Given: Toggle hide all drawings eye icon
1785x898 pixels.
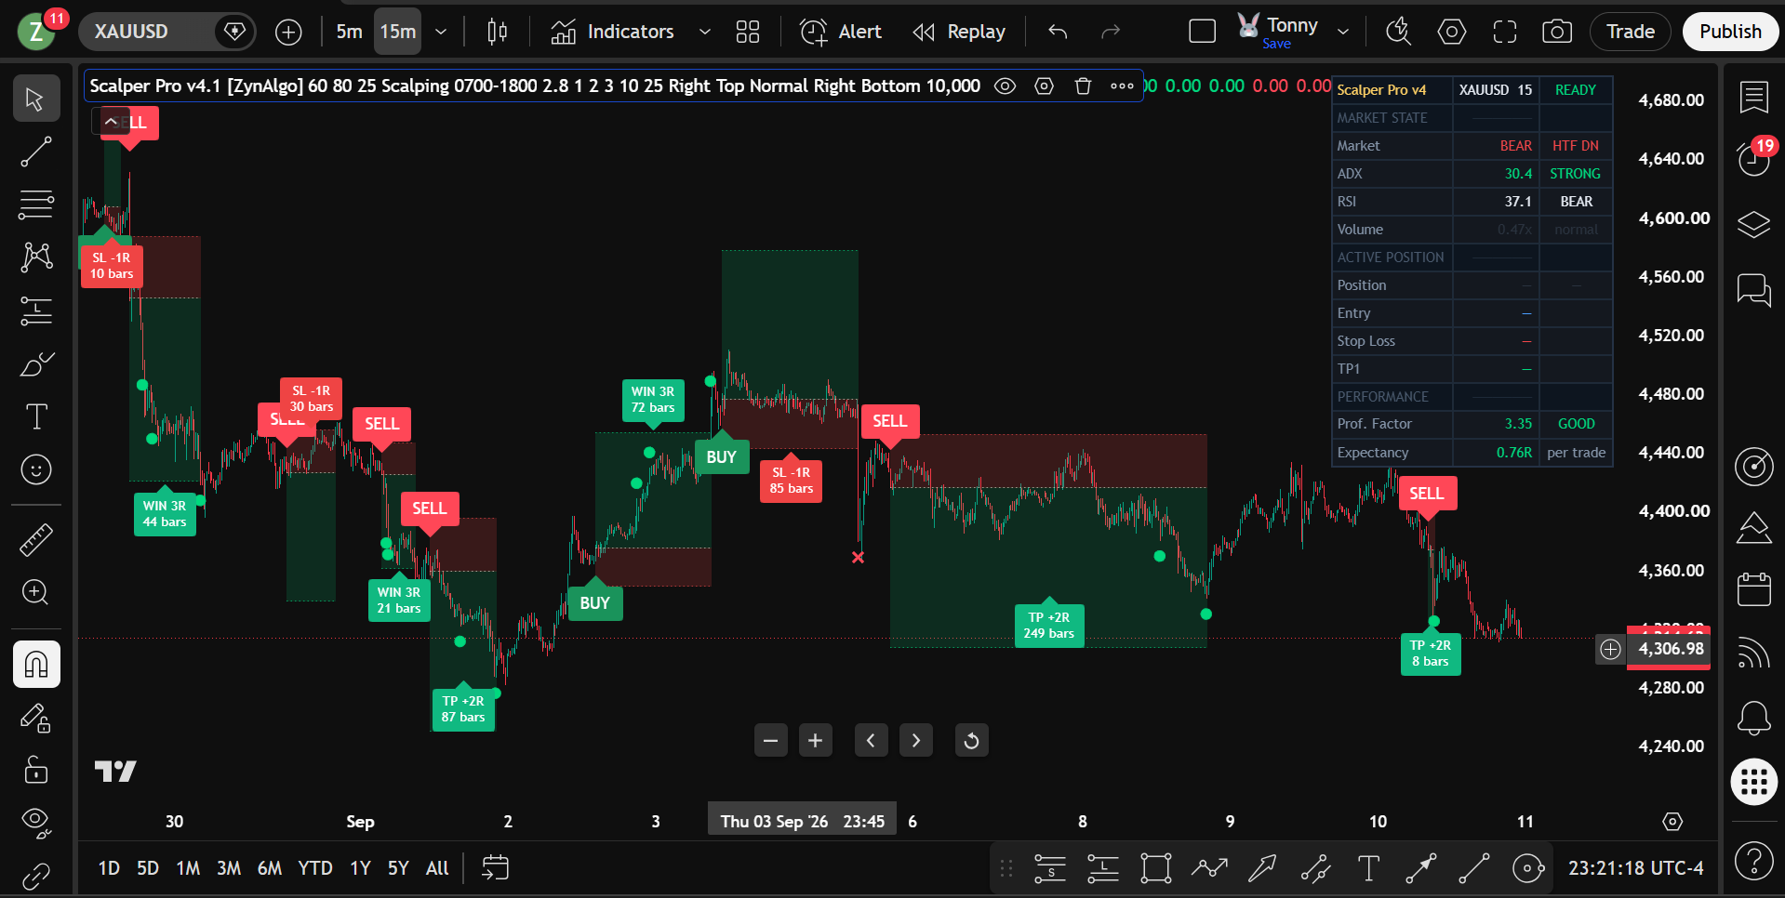Looking at the screenshot, I should point(36,822).
